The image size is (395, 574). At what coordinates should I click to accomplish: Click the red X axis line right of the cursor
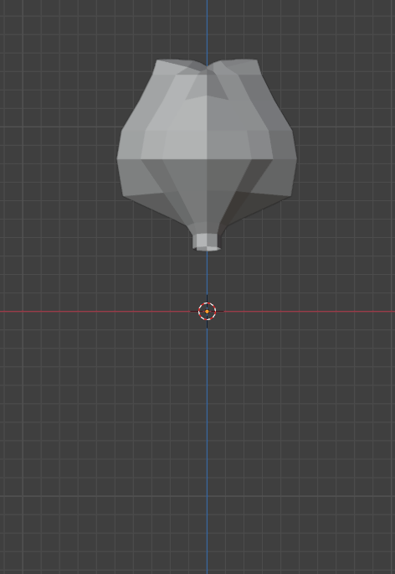[309, 312]
